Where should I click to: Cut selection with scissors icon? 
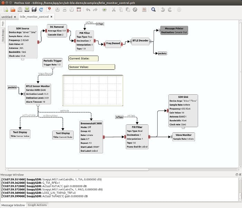114,10
